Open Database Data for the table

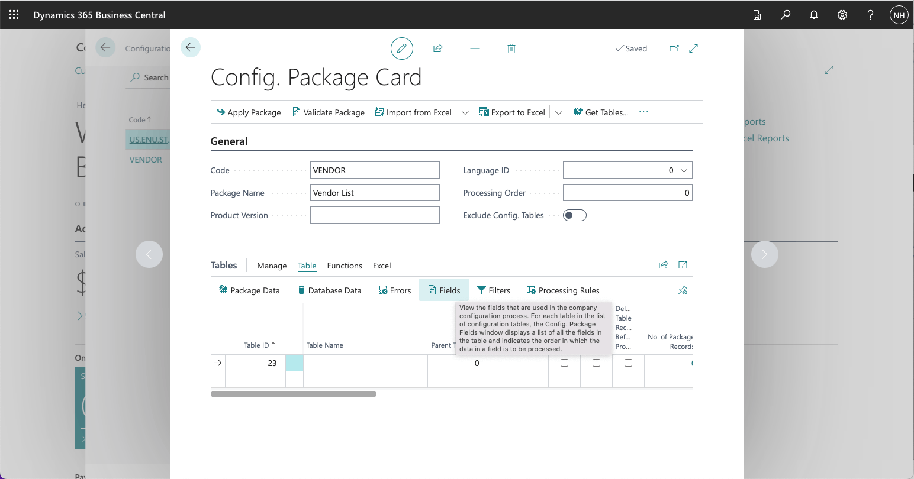coord(330,290)
